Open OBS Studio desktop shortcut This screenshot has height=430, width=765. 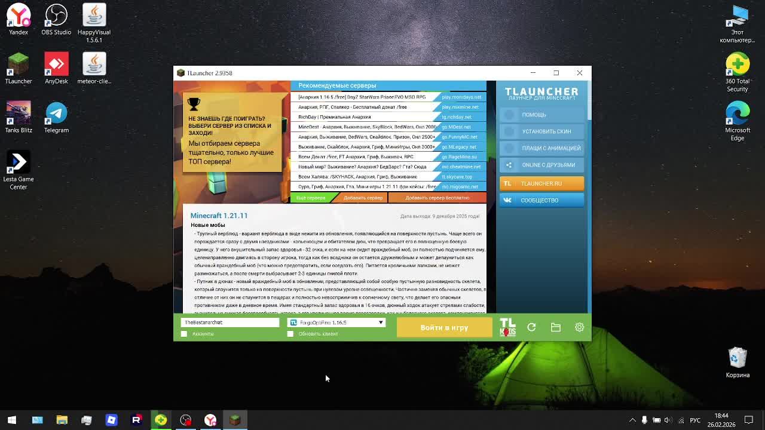point(56,19)
